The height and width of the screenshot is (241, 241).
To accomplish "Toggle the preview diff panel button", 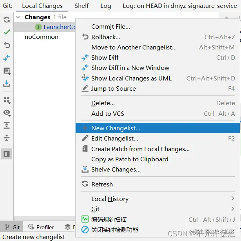I will (7, 153).
